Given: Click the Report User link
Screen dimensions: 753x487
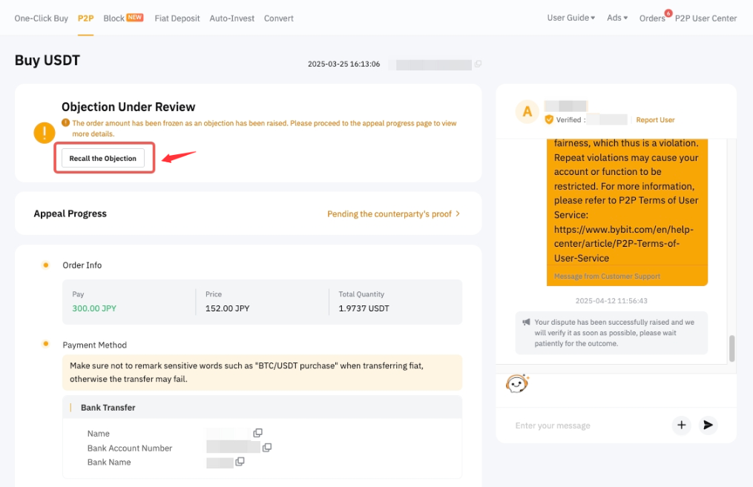Looking at the screenshot, I should click(x=655, y=119).
